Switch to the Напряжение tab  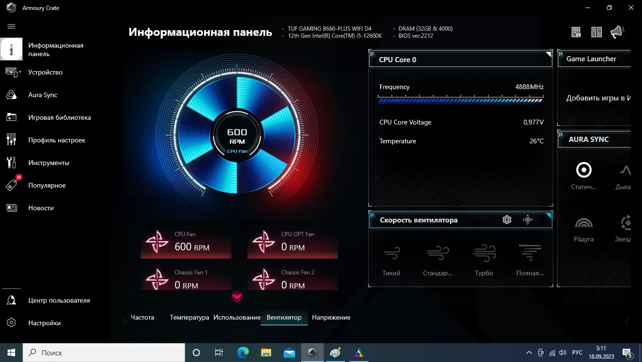click(x=331, y=317)
